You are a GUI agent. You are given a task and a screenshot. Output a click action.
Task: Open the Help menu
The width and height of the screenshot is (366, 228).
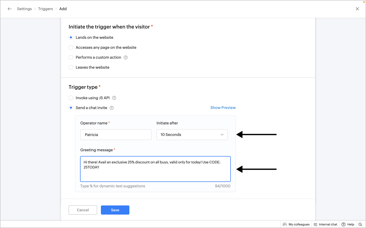coord(348,224)
